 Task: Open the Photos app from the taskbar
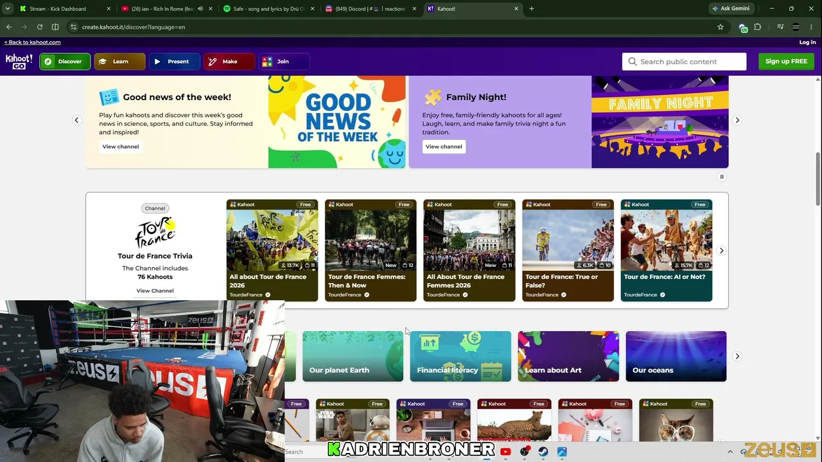[x=562, y=452]
